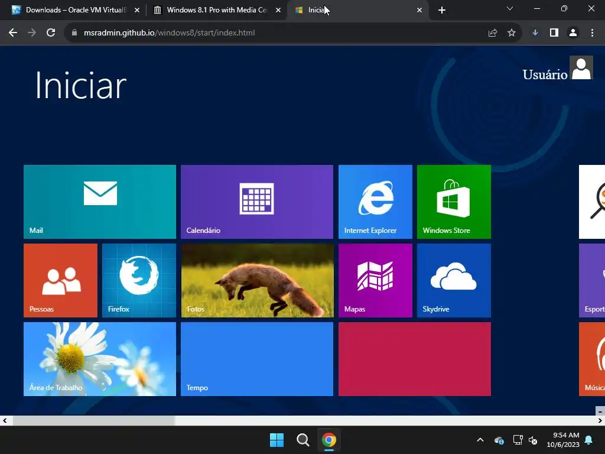This screenshot has height=454, width=605.
Task: Open the clock and date flyout
Action: pyautogui.click(x=563, y=440)
